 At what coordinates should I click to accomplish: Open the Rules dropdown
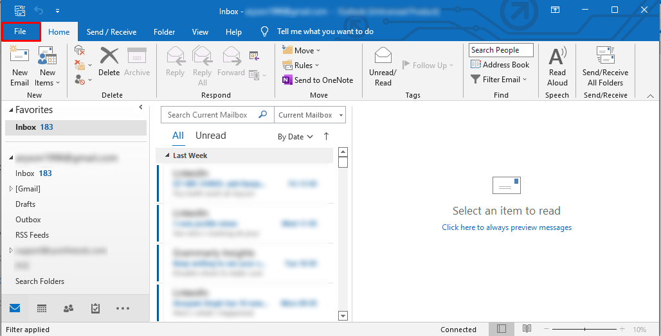[x=300, y=66]
